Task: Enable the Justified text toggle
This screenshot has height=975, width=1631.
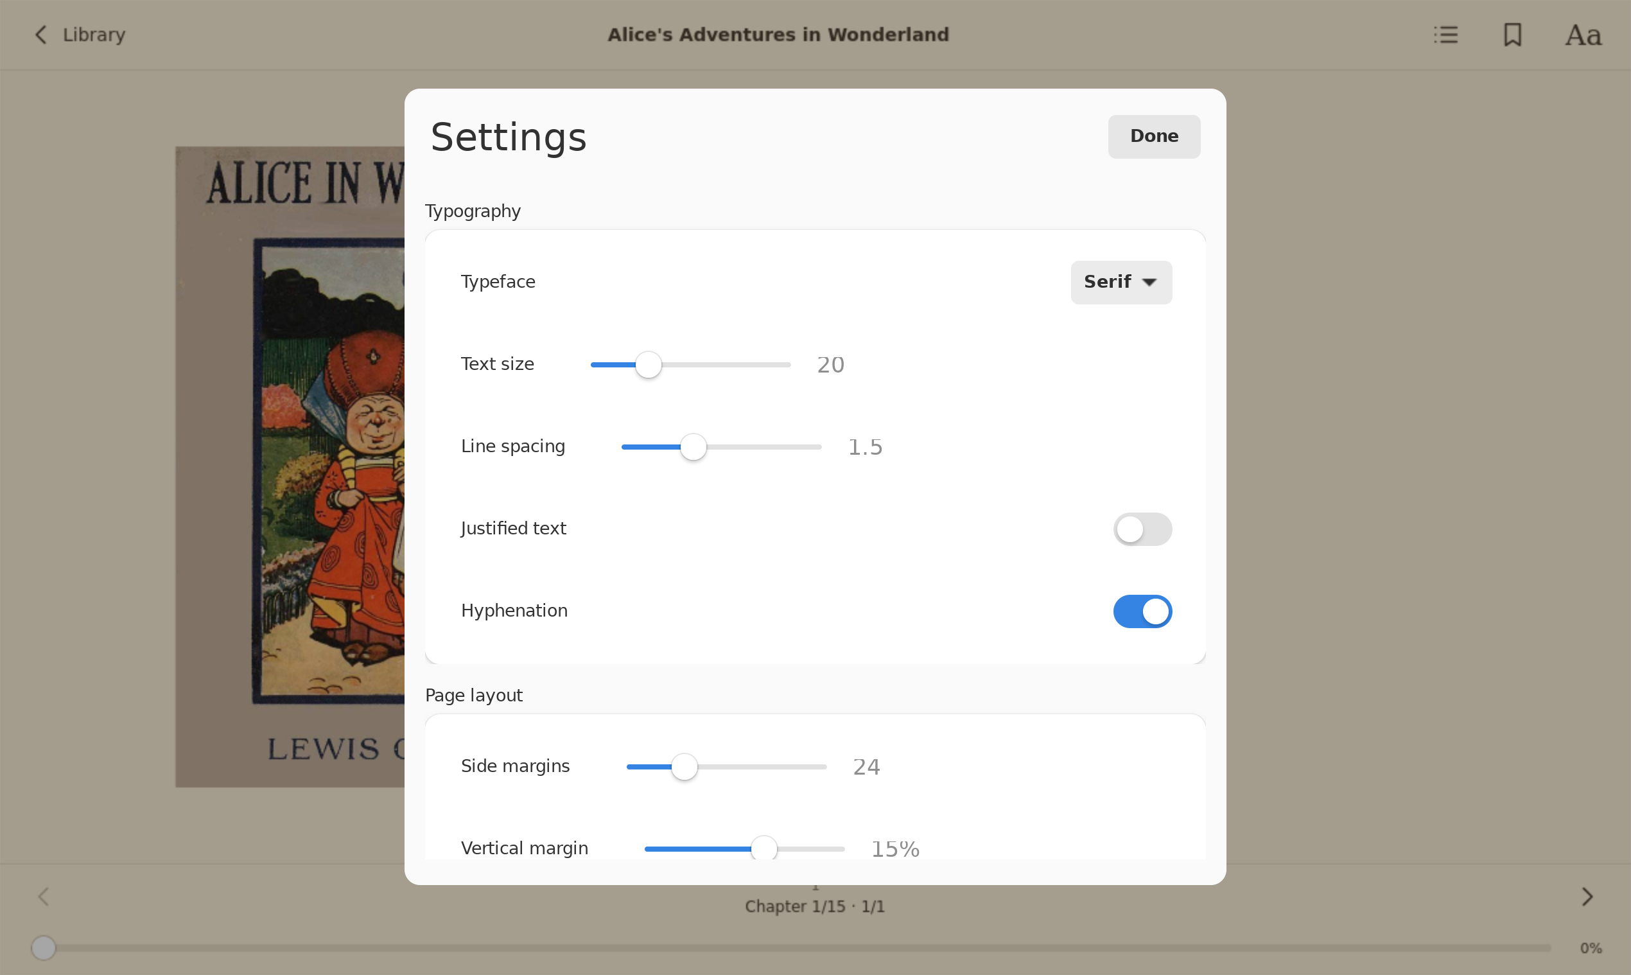Action: 1142,529
